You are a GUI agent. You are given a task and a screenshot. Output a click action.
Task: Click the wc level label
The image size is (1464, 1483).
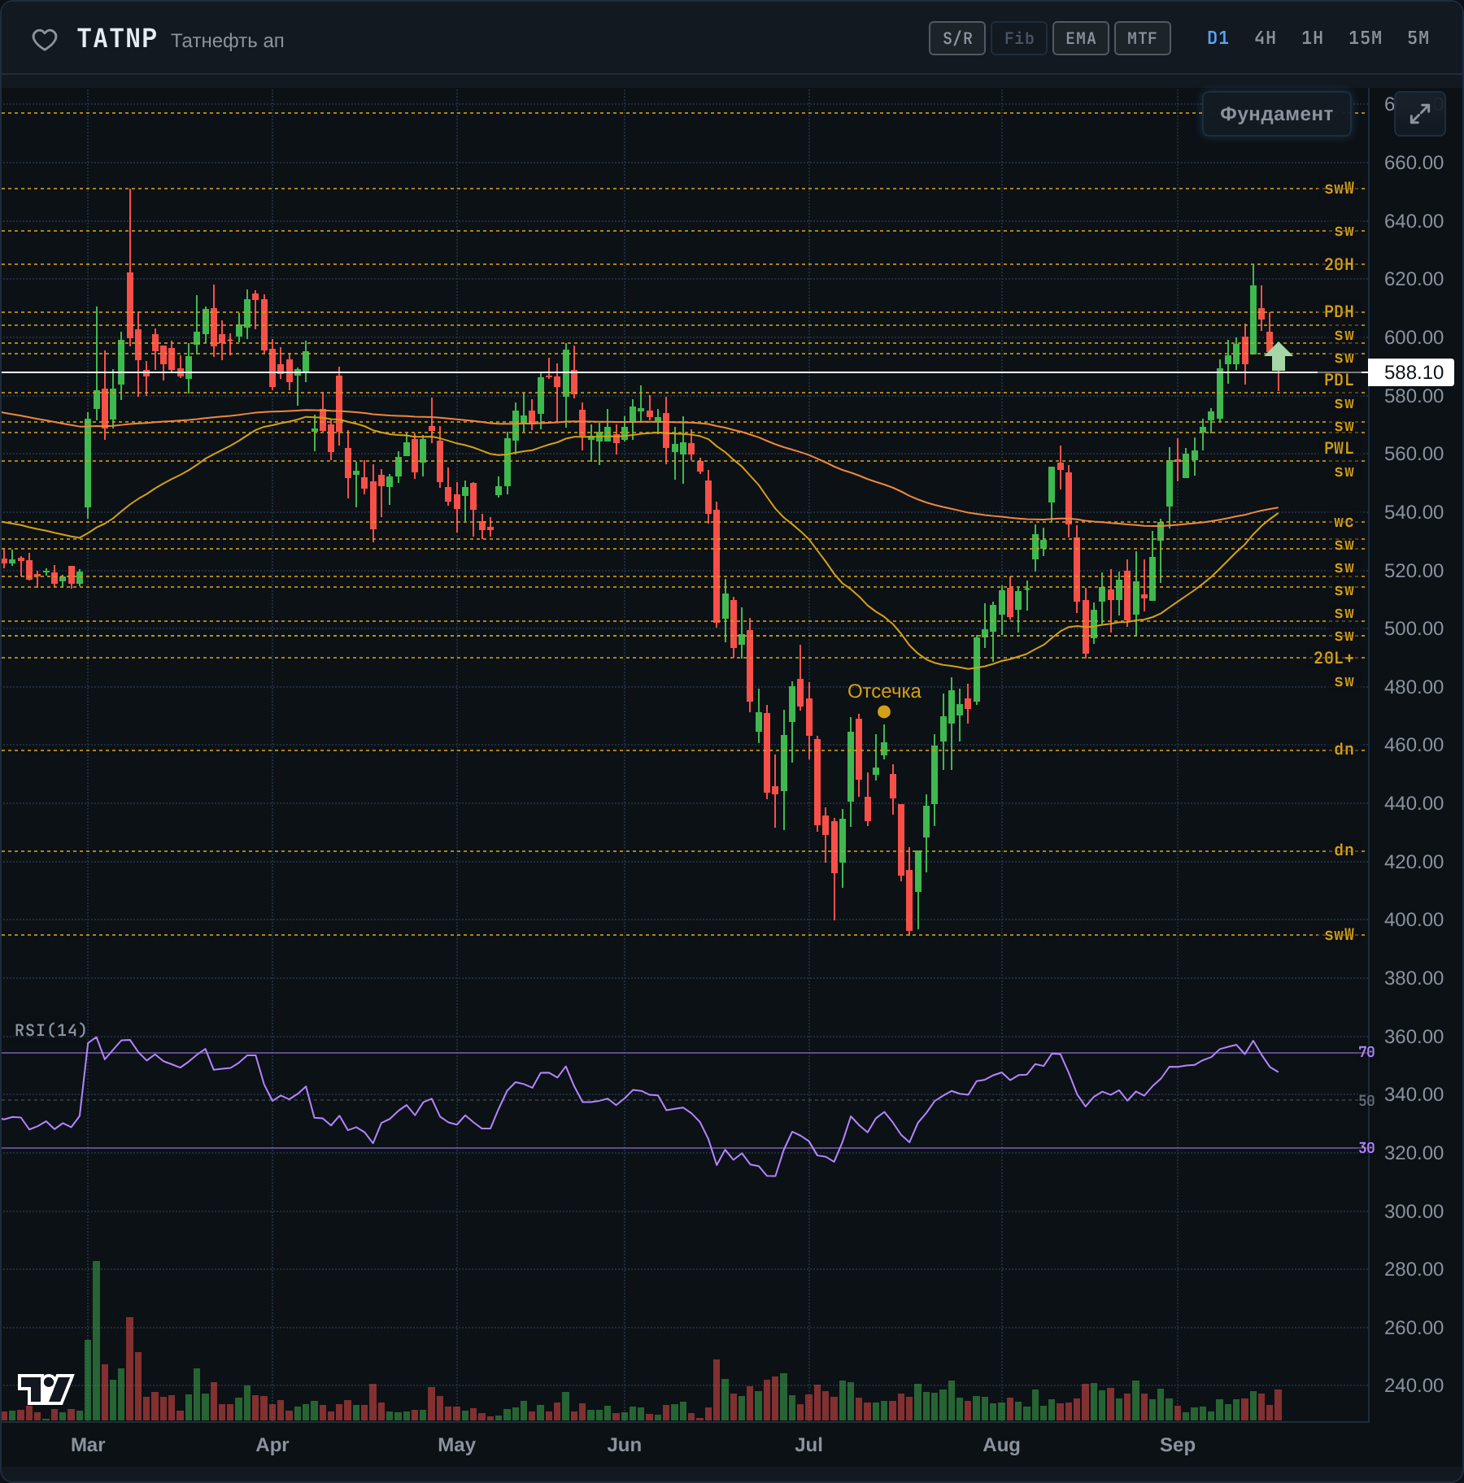(x=1344, y=522)
